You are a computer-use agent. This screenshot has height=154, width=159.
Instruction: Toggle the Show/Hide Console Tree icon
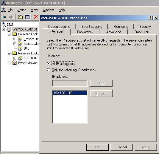27,17
